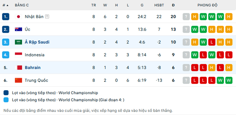Sort by the HSBT goal difference header

pos(159,5)
